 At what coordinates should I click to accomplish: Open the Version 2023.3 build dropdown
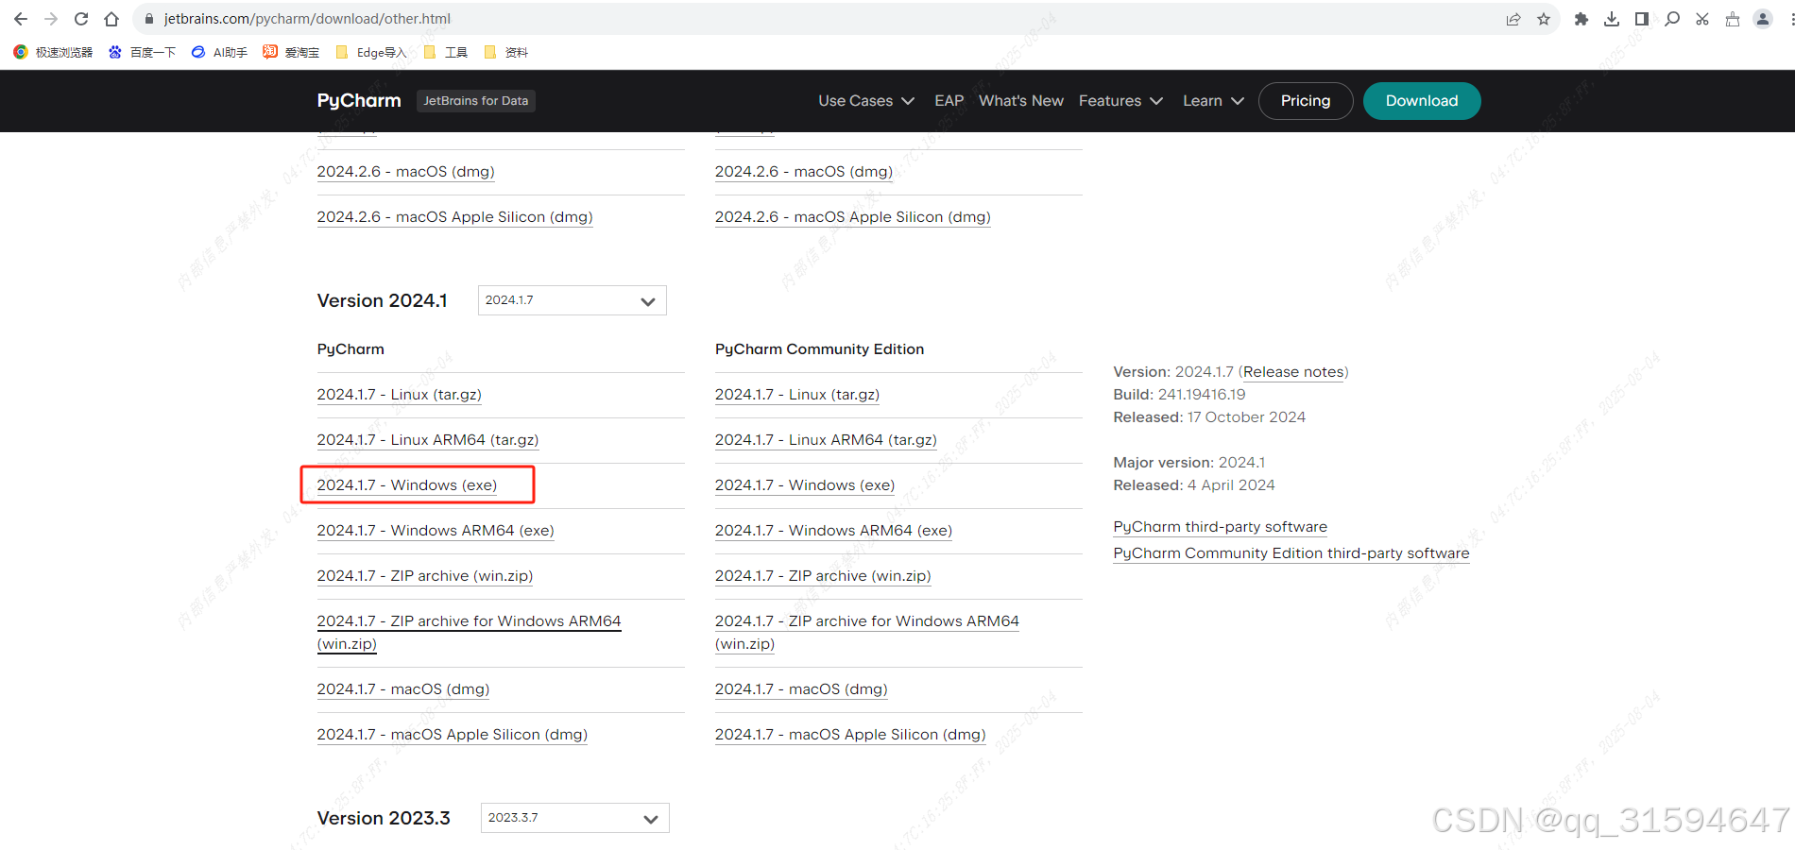[x=574, y=818]
